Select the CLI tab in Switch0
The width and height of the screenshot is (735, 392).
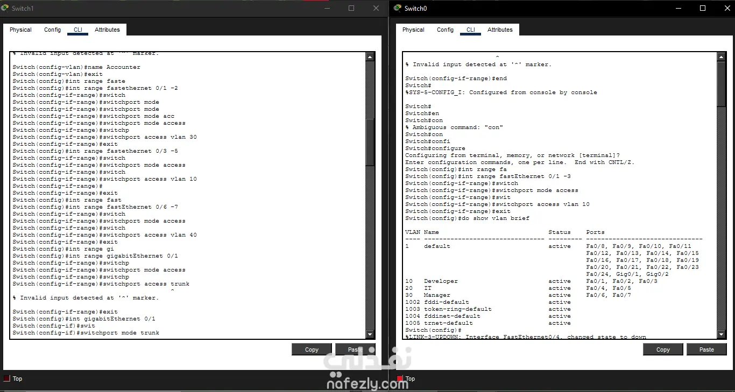point(471,30)
